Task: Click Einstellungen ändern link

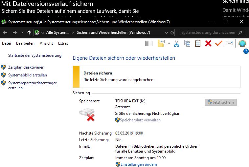Action: (x=139, y=164)
